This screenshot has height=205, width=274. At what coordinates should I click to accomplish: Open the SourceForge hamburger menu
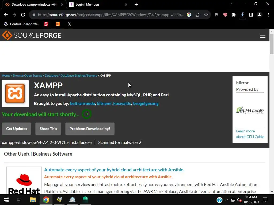coord(263,36)
